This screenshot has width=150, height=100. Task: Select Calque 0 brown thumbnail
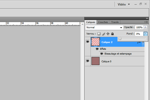coord(95,61)
